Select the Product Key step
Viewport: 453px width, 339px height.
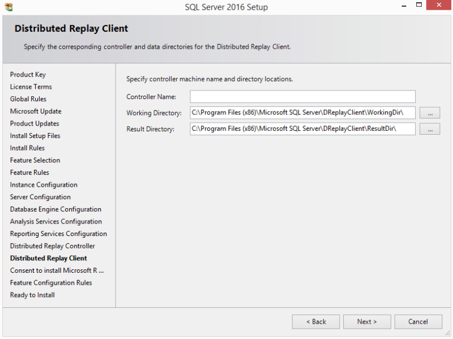[28, 75]
